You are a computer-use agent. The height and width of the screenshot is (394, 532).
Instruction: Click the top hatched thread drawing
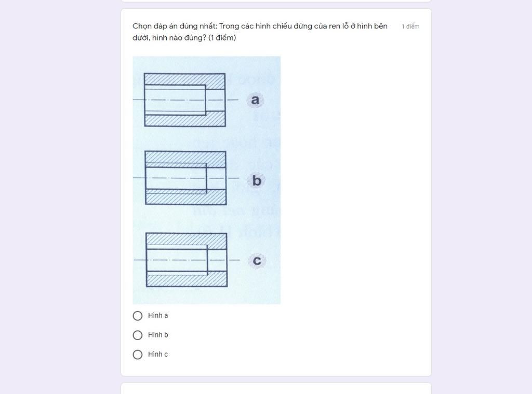coord(185,98)
